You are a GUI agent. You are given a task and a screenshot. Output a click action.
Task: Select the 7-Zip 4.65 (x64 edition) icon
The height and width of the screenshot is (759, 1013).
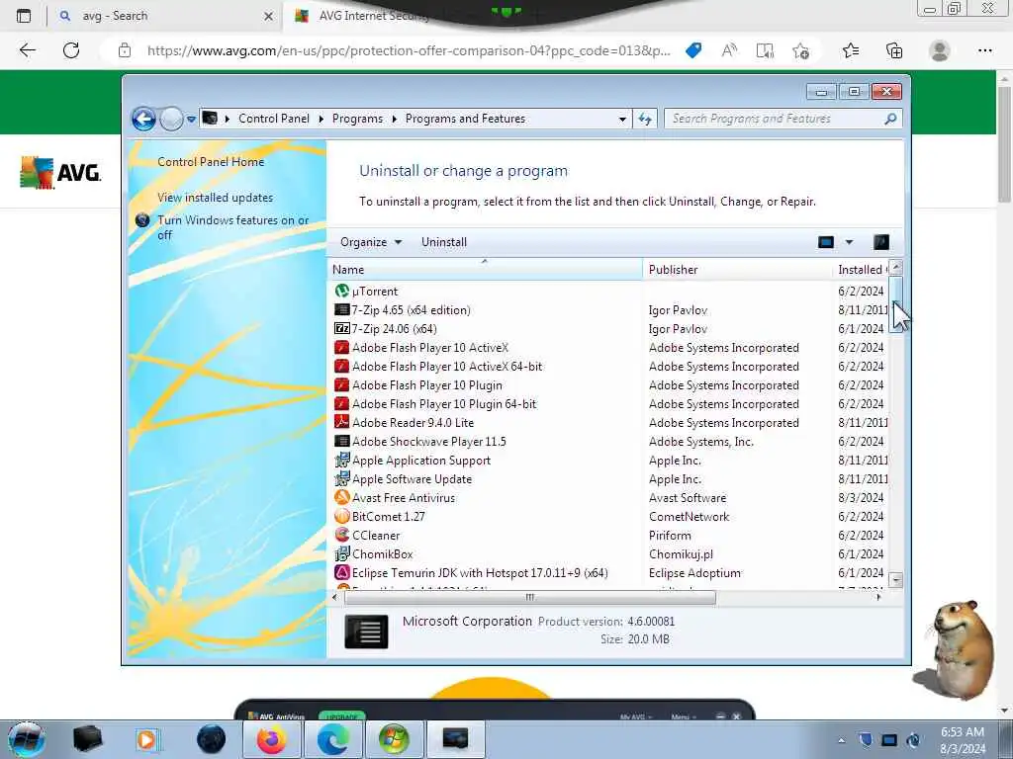coord(341,309)
